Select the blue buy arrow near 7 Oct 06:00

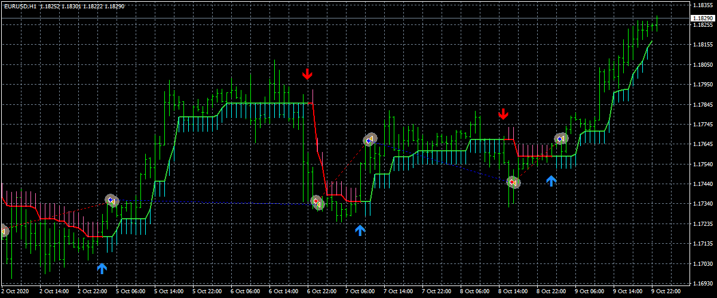click(360, 230)
